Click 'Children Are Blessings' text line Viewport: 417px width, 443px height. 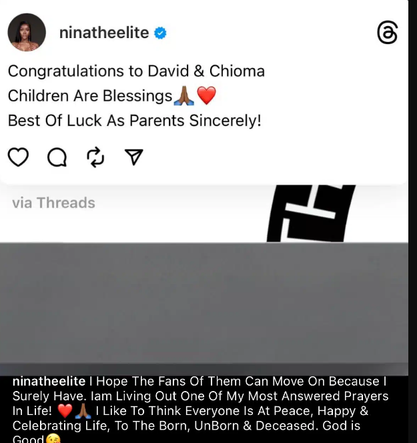pyautogui.click(x=90, y=96)
